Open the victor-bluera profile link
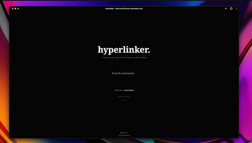The height and width of the screenshot is (143, 252). click(129, 90)
